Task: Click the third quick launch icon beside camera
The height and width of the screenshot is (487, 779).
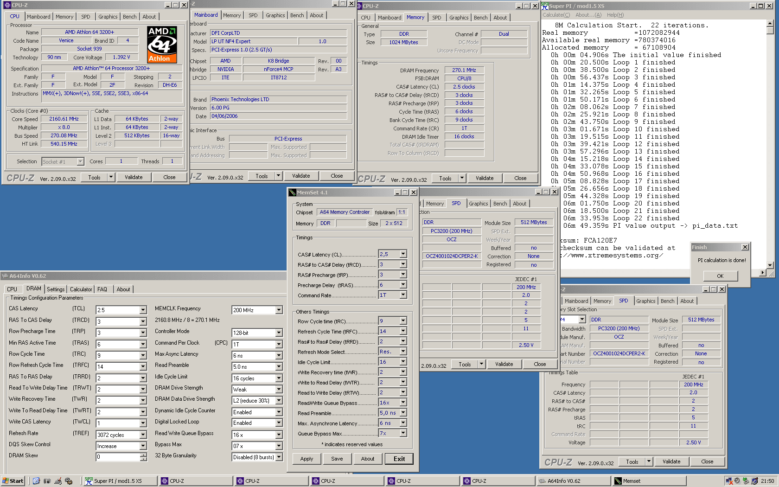Action: pos(58,481)
